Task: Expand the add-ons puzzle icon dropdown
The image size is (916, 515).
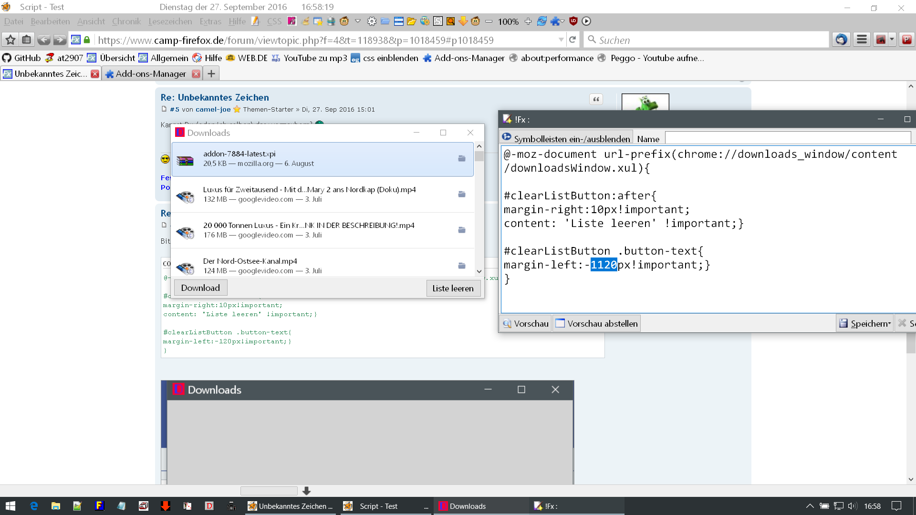Action: point(562,21)
